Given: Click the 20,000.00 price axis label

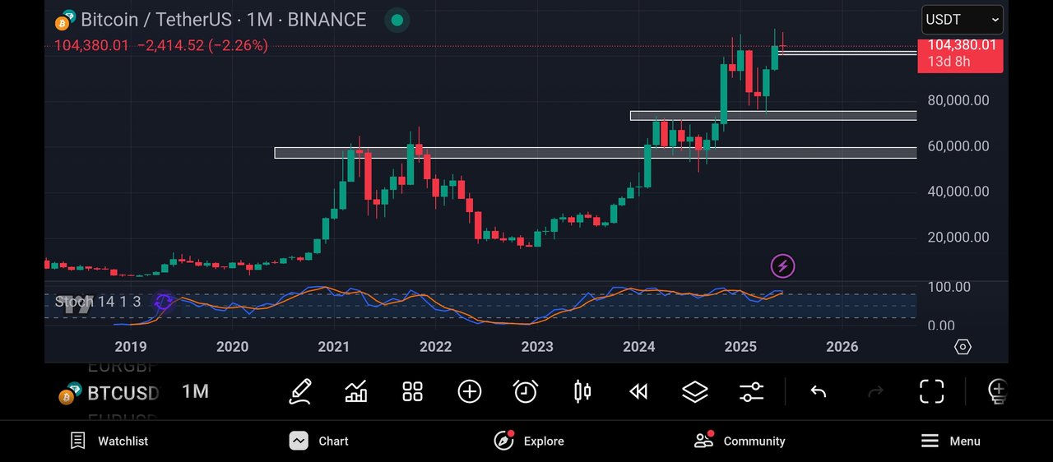Looking at the screenshot, I should [958, 238].
